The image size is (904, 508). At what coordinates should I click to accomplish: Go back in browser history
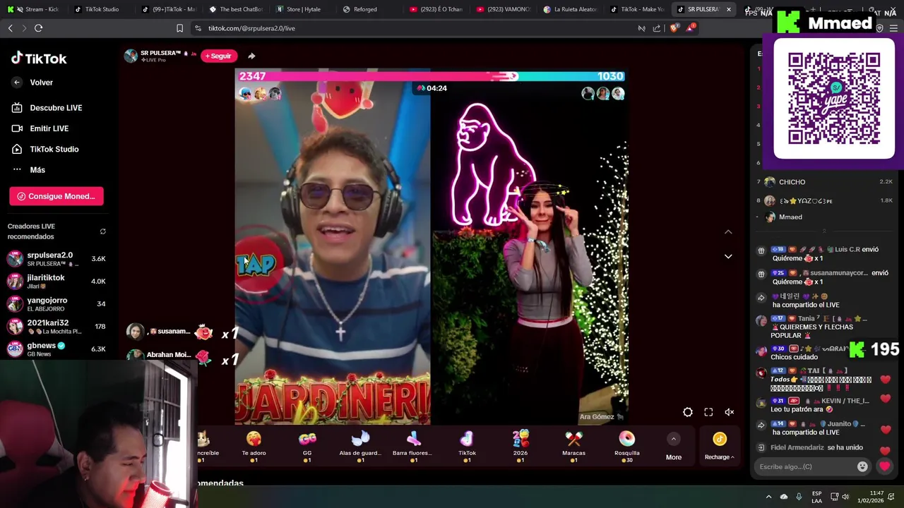click(x=10, y=28)
